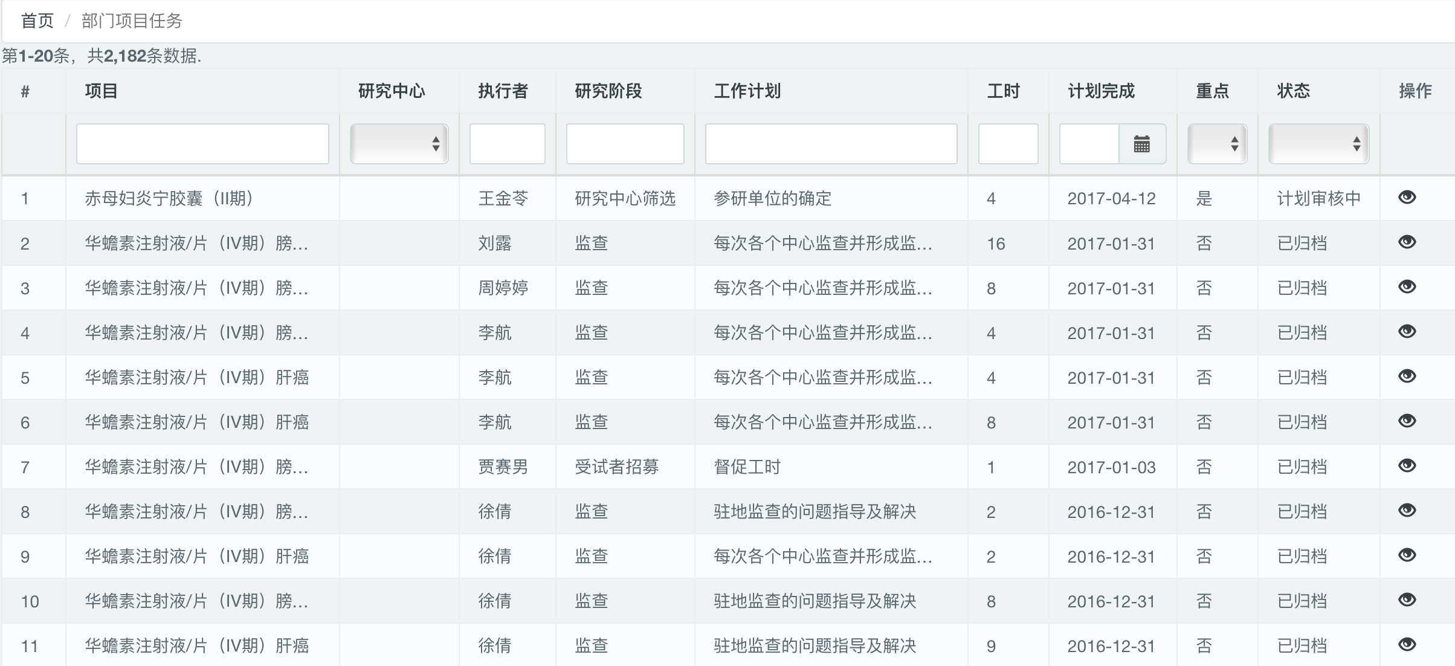This screenshot has width=1455, height=666.
Task: Sort by 研究中心 column header
Action: (392, 91)
